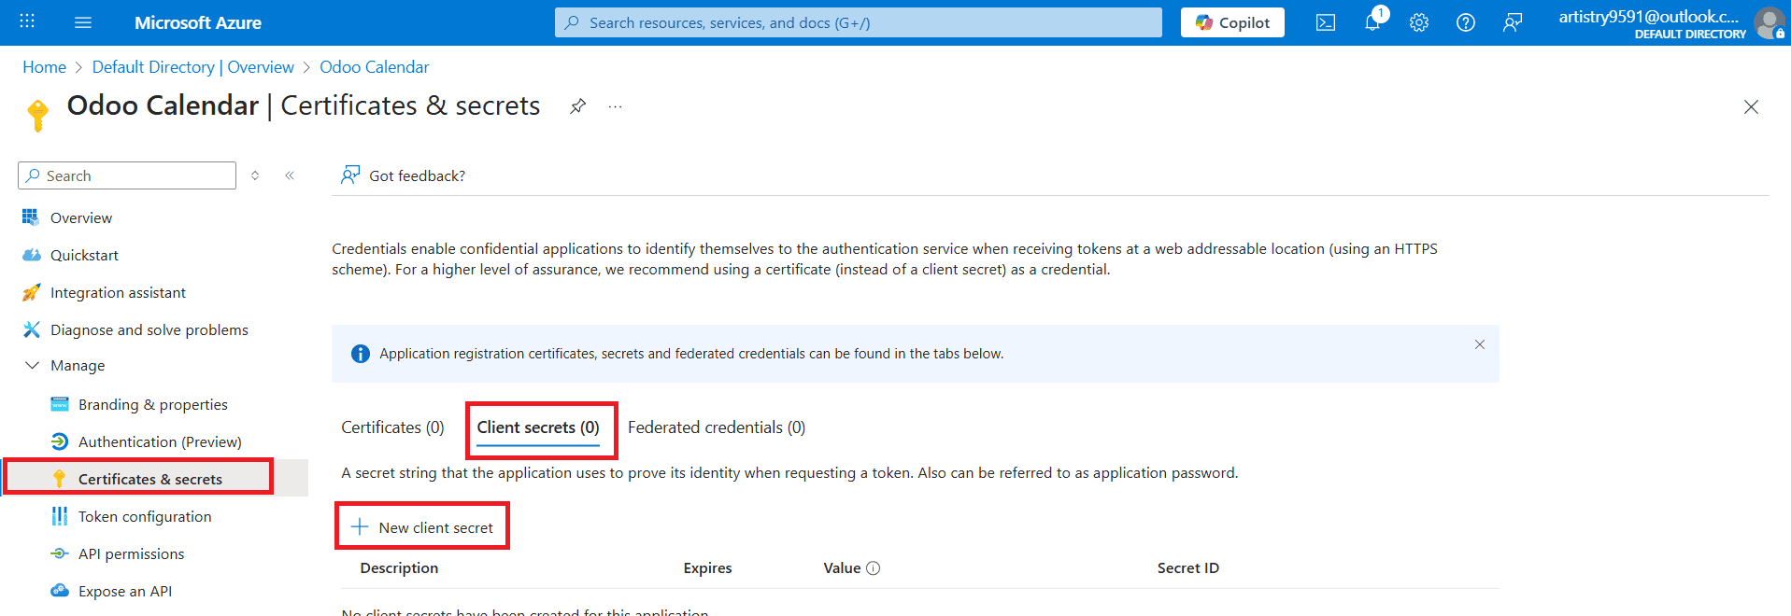Open help question mark icon
Viewport: 1791px width, 616px height.
click(x=1466, y=22)
